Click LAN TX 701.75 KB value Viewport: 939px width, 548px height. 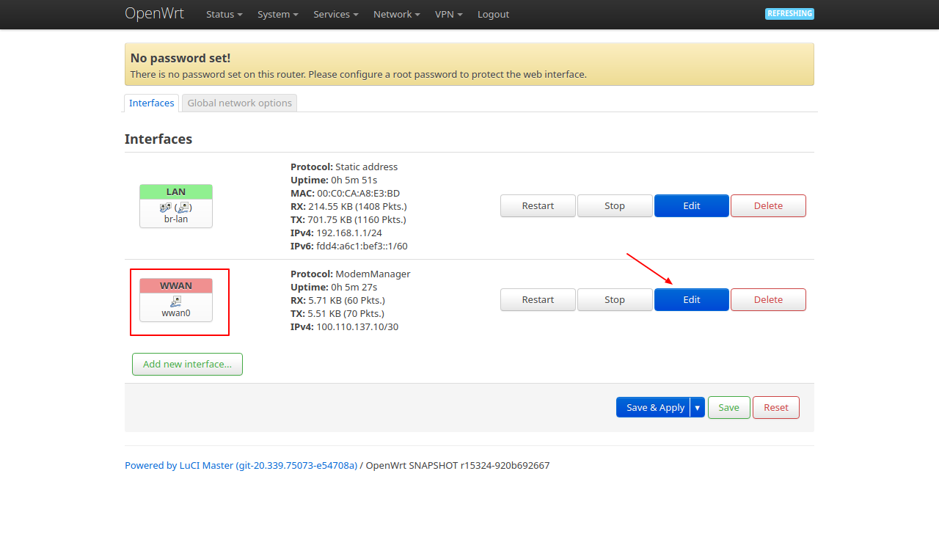point(357,220)
